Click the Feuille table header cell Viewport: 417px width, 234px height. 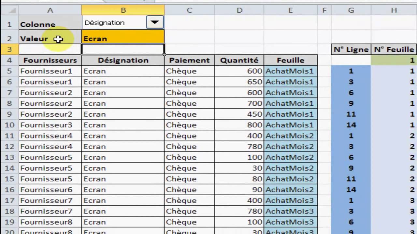[x=291, y=60]
